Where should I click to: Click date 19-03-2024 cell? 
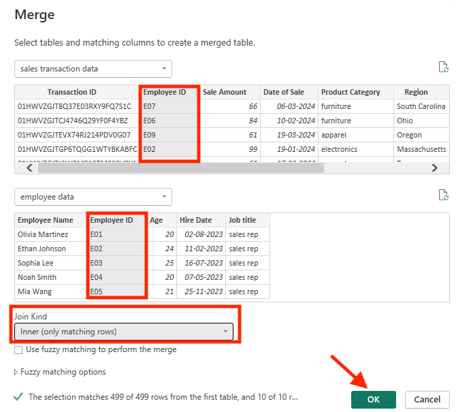[289, 135]
